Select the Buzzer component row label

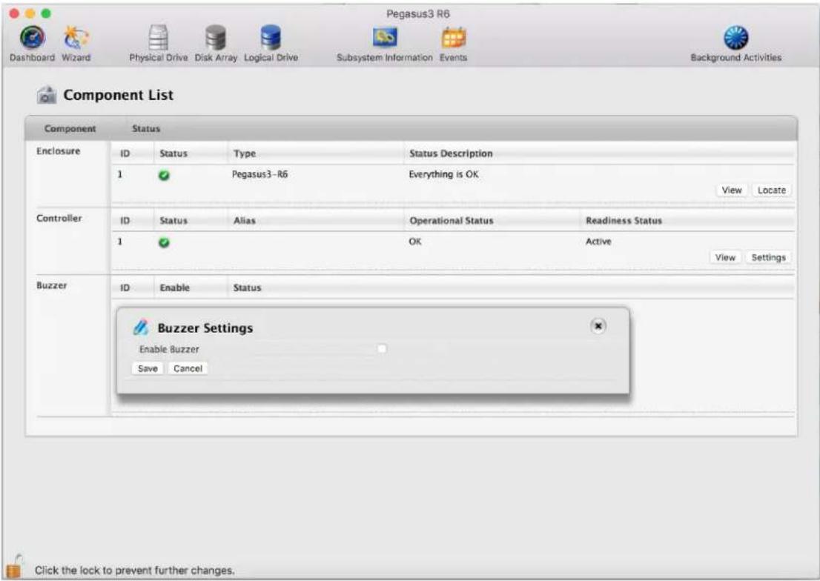coord(52,285)
